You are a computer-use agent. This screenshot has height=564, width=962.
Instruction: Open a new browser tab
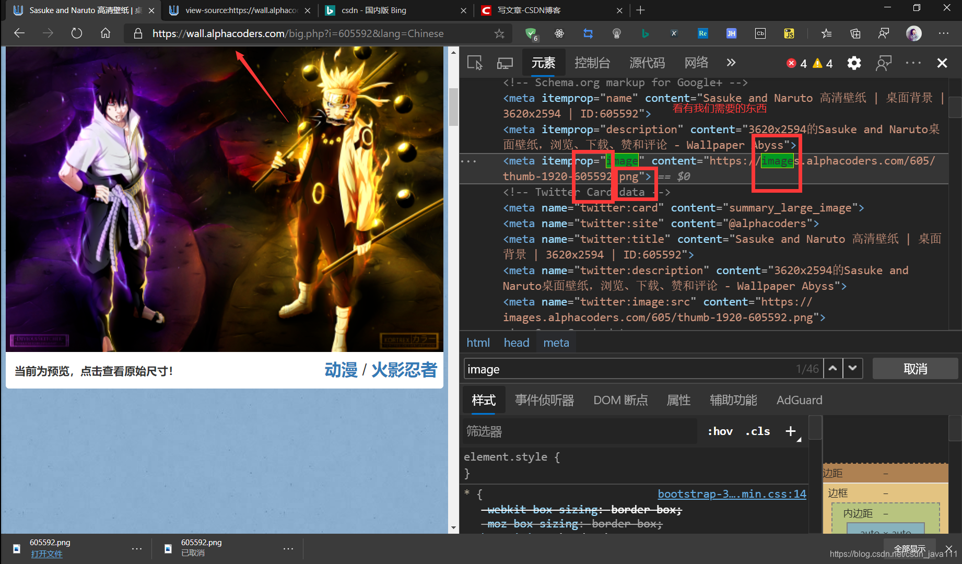click(x=641, y=10)
